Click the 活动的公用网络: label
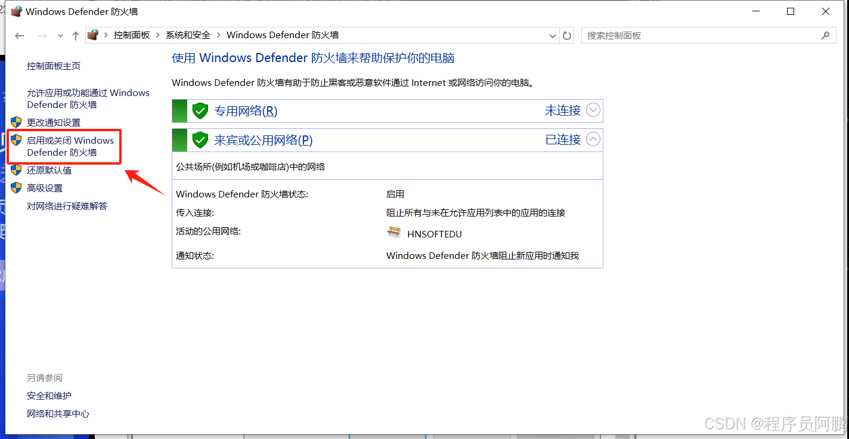Image resolution: width=849 pixels, height=439 pixels. pyautogui.click(x=208, y=231)
